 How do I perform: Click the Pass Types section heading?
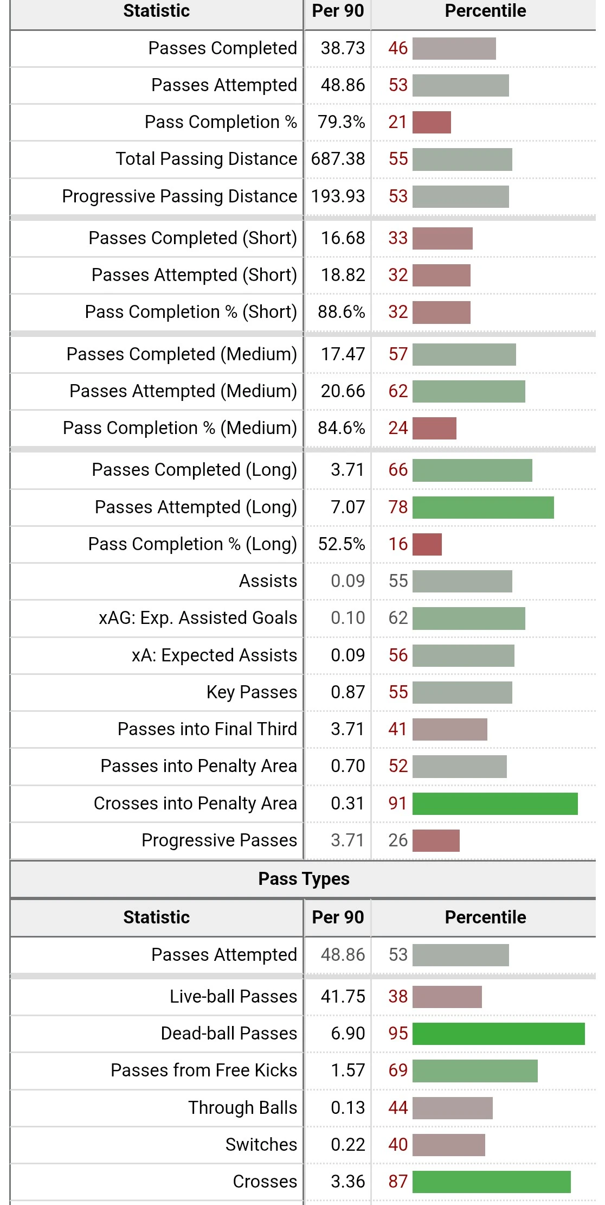(x=304, y=879)
